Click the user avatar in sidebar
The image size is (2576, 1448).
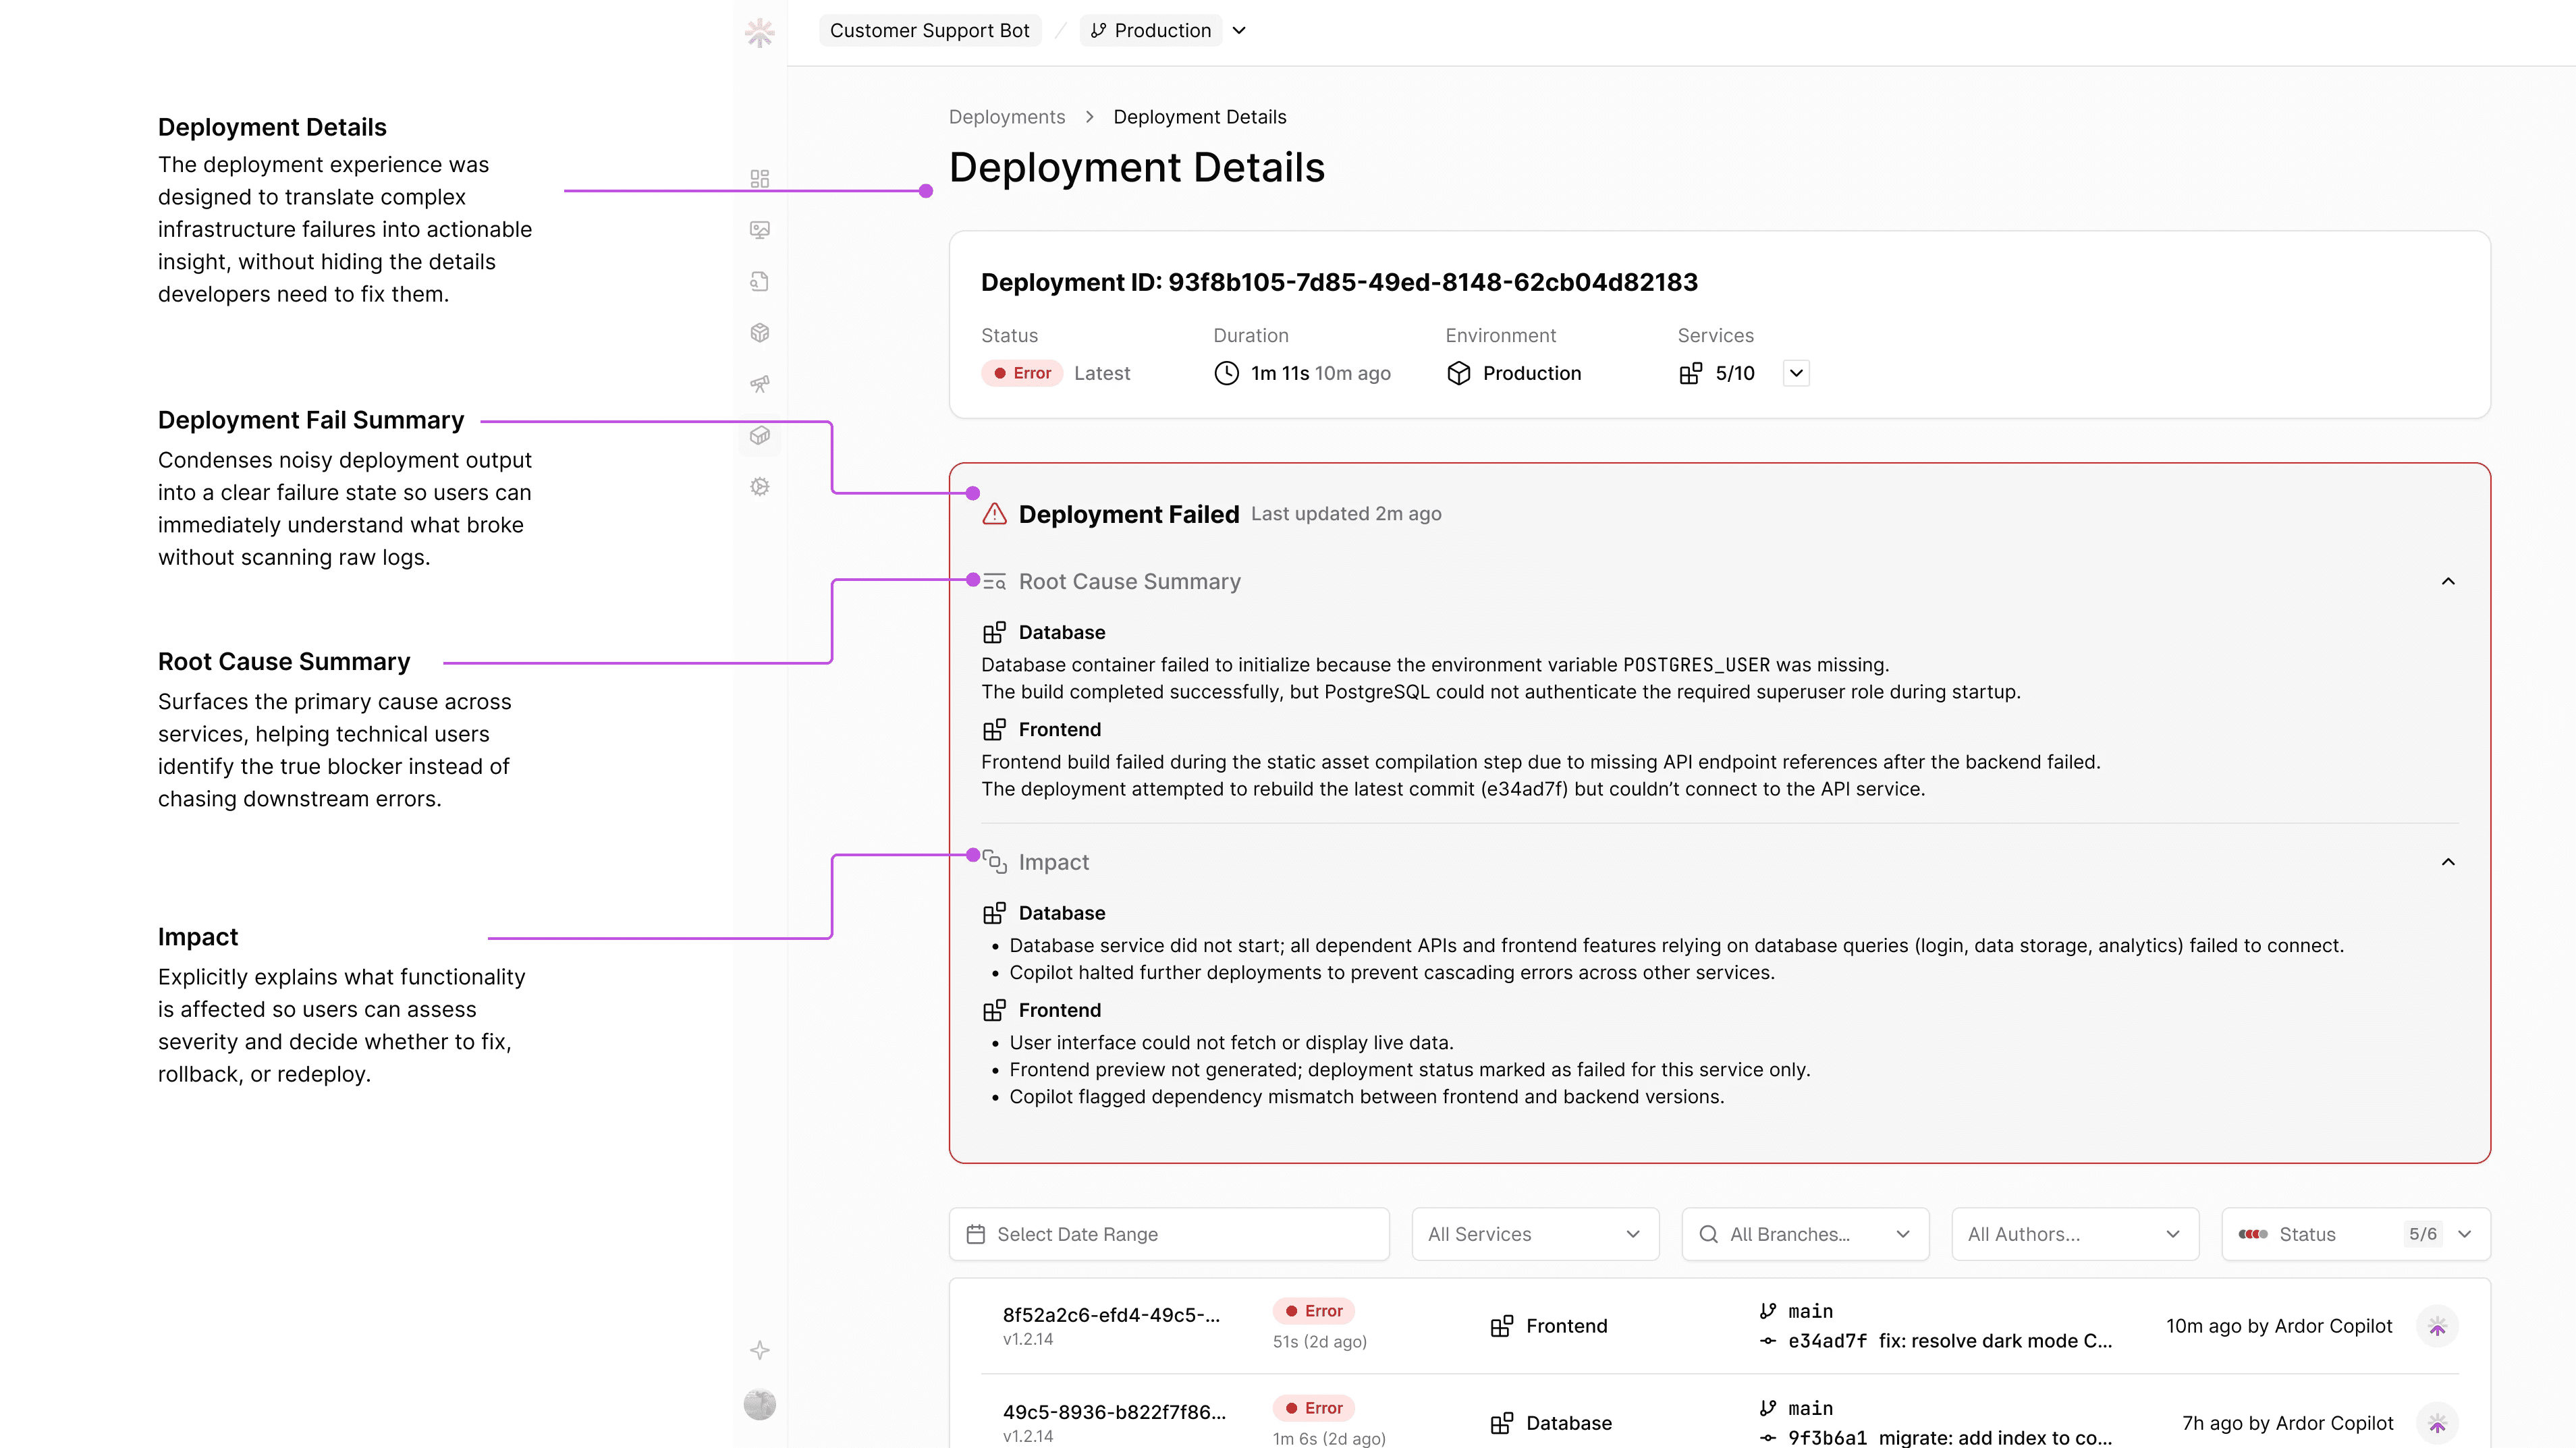pyautogui.click(x=759, y=1404)
